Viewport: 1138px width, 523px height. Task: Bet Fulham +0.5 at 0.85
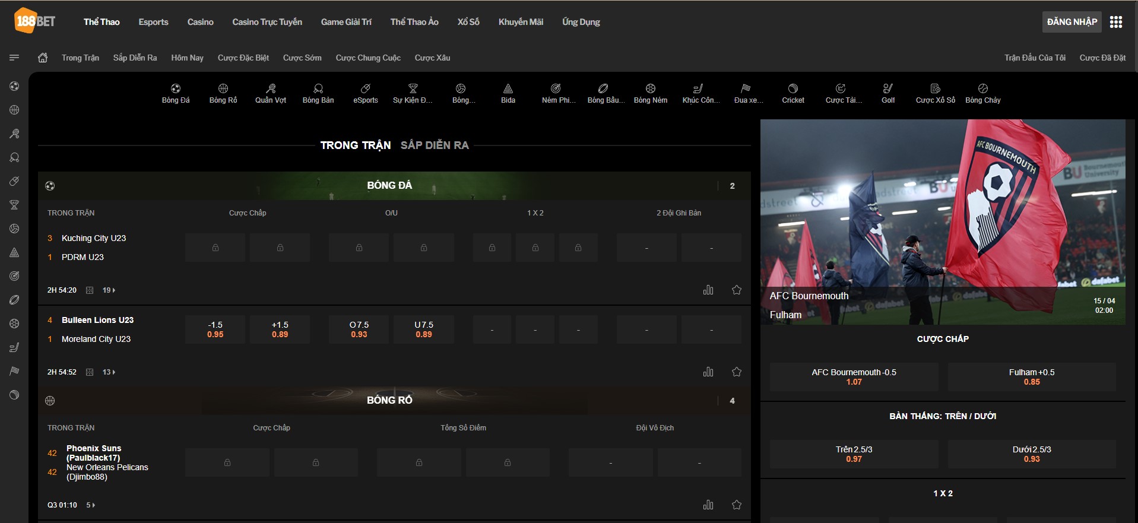pyautogui.click(x=1032, y=377)
